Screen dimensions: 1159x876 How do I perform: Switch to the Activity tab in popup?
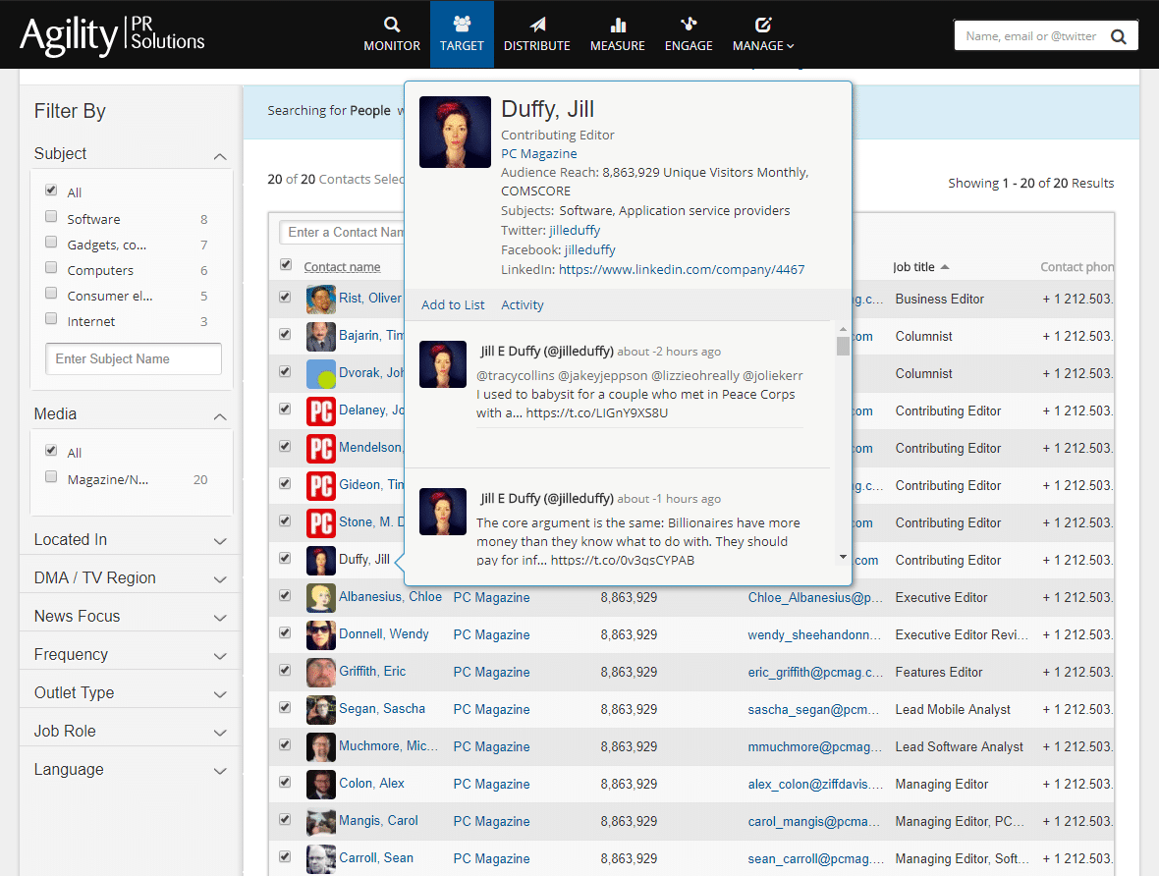click(522, 304)
